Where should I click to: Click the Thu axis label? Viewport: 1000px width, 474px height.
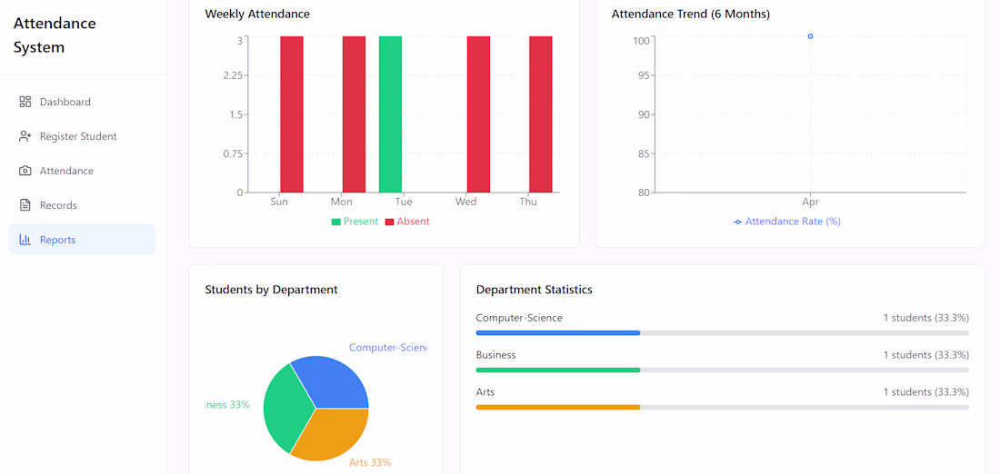pyautogui.click(x=528, y=202)
